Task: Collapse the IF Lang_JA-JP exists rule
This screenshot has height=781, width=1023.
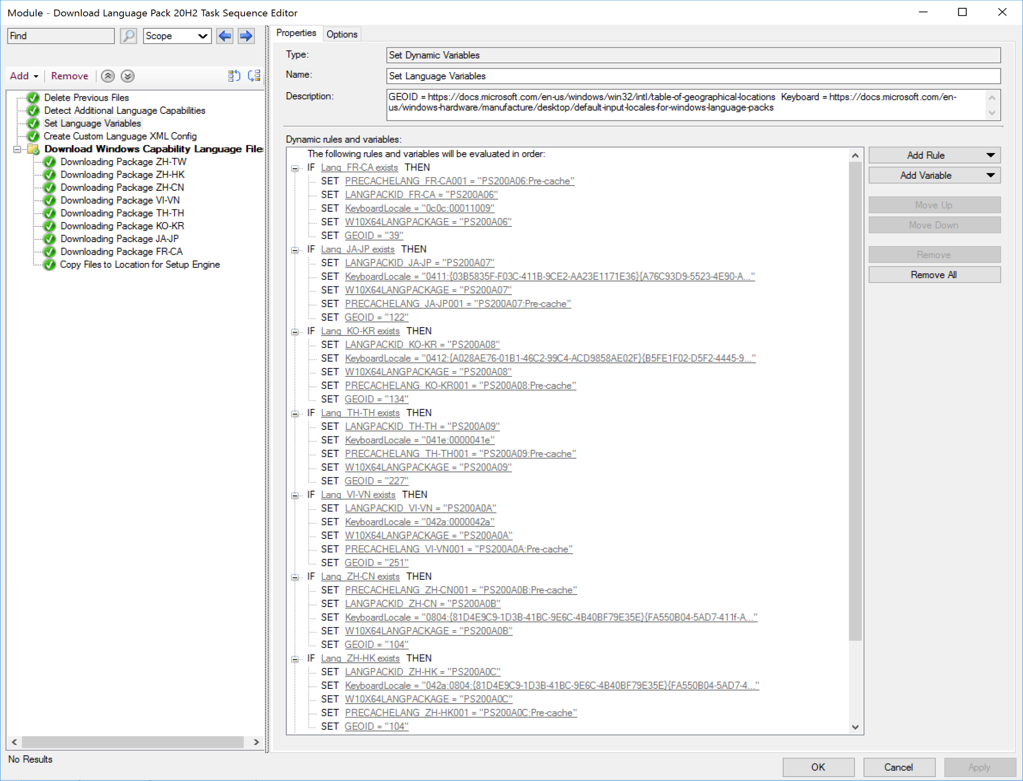Action: pyautogui.click(x=295, y=250)
